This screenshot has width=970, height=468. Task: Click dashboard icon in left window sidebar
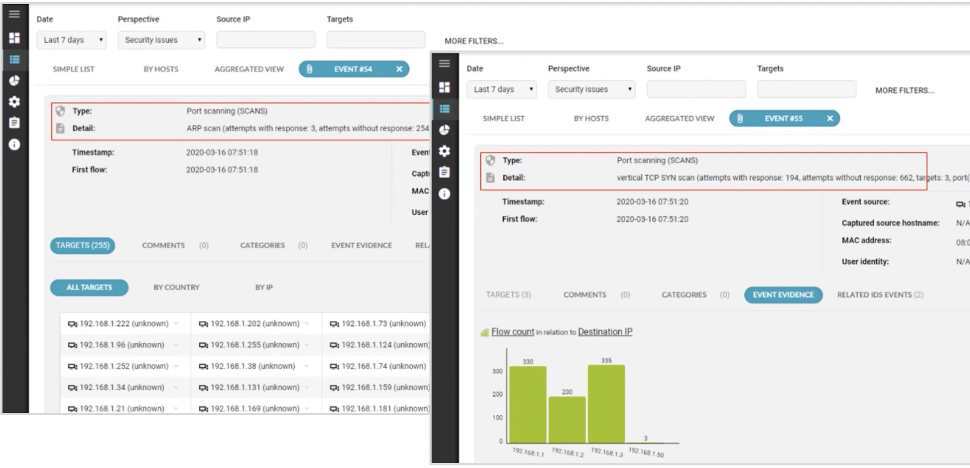pyautogui.click(x=14, y=38)
